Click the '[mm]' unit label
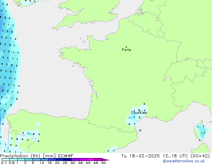212x164 pixels. (49, 156)
